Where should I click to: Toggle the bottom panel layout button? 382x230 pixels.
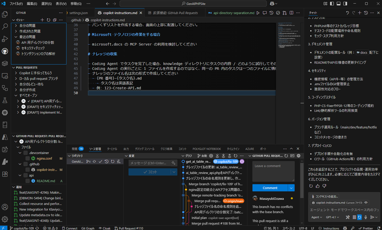(x=339, y=4)
